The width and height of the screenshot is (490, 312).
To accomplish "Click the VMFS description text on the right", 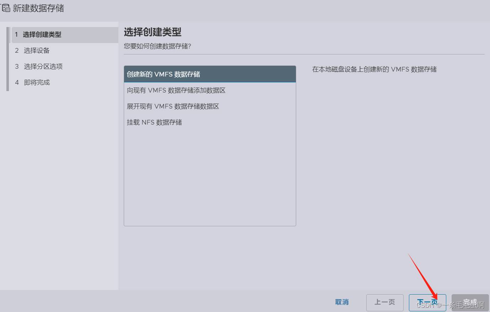I will click(x=374, y=69).
